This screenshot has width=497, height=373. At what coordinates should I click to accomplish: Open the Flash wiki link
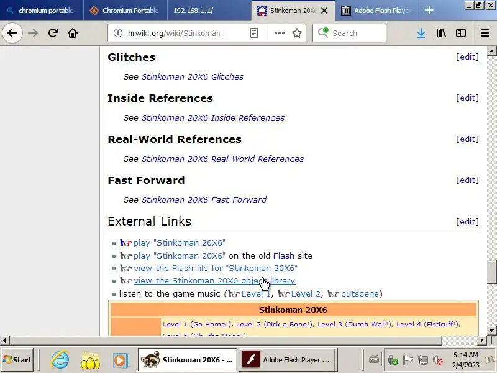click(x=284, y=256)
